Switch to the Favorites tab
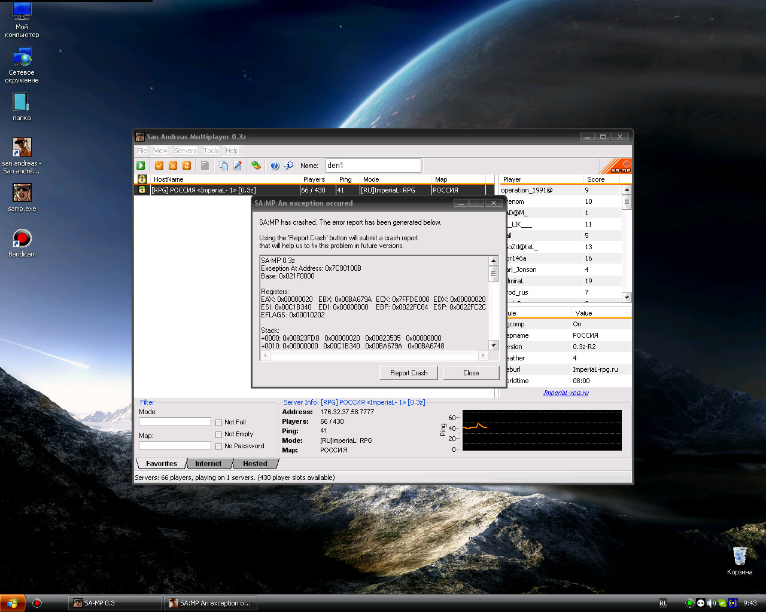This screenshot has height=612, width=766. [x=162, y=464]
